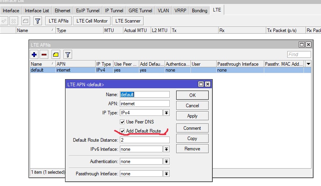Image resolution: width=321 pixels, height=186 pixels.
Task: Click the Tx Packet (p/s) column header
Action: (286, 30)
